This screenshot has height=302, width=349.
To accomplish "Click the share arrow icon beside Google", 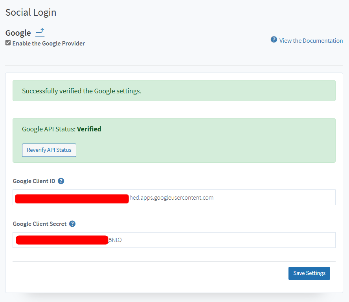I will point(40,33).
